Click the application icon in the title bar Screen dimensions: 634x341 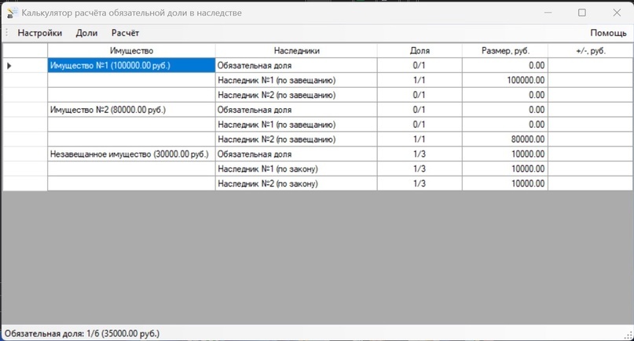click(x=12, y=13)
